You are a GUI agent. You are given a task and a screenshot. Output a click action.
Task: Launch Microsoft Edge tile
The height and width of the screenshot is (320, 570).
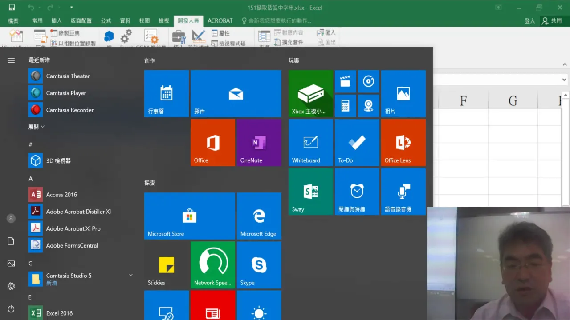pyautogui.click(x=259, y=216)
